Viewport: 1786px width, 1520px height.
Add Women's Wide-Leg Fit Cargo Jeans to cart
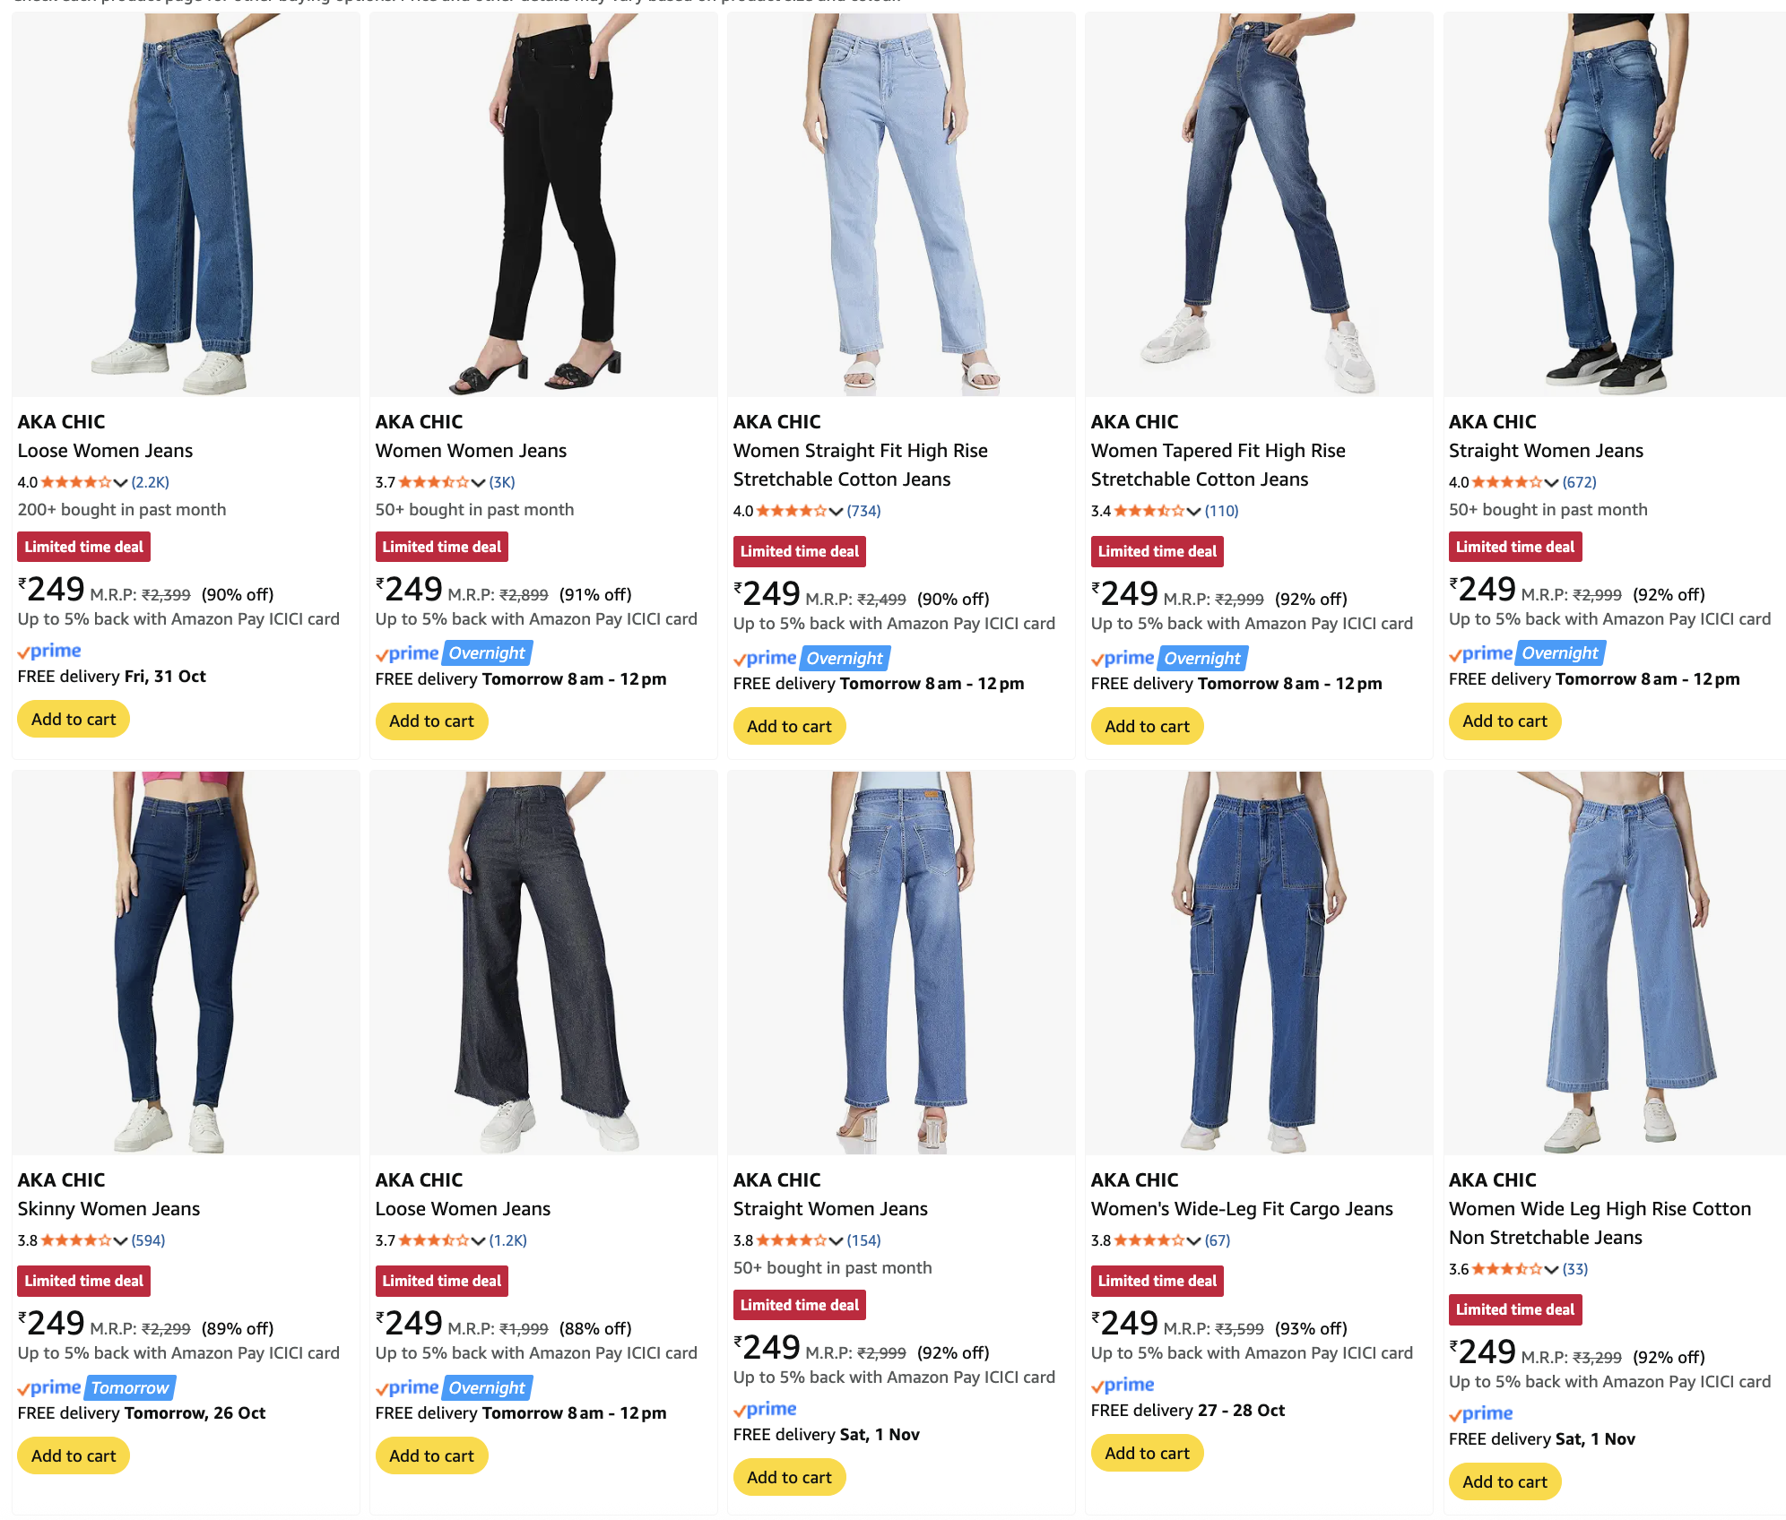[1147, 1454]
